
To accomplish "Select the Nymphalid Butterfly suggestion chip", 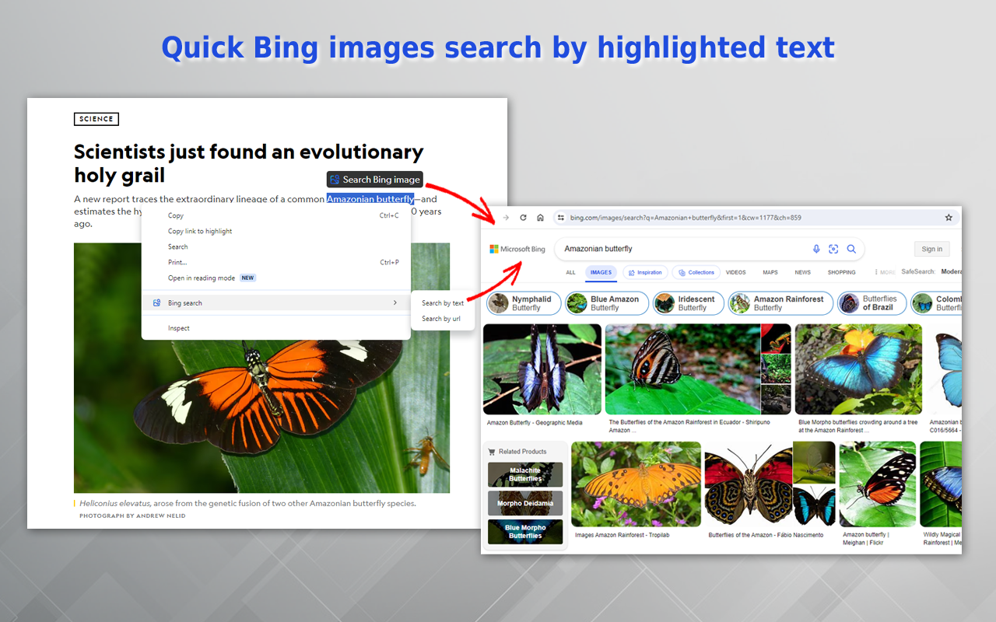I will [524, 303].
